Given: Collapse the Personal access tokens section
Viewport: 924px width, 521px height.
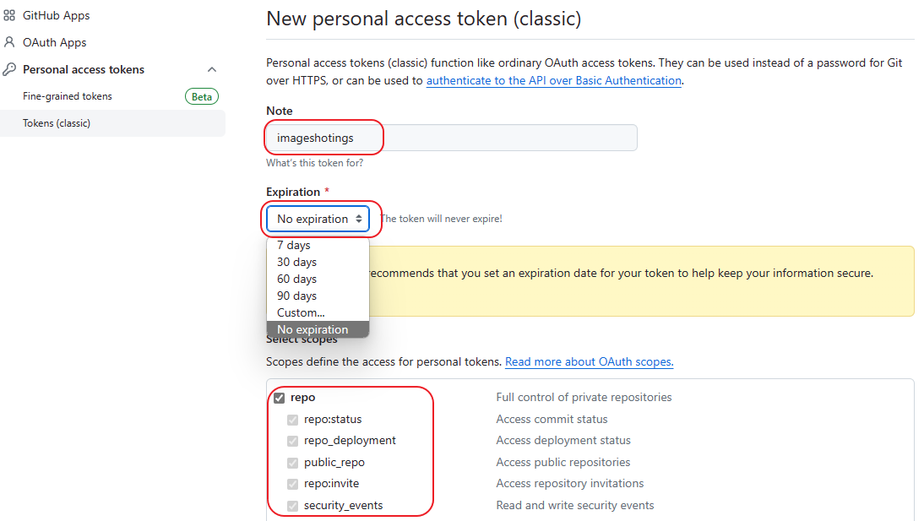Looking at the screenshot, I should [x=212, y=69].
